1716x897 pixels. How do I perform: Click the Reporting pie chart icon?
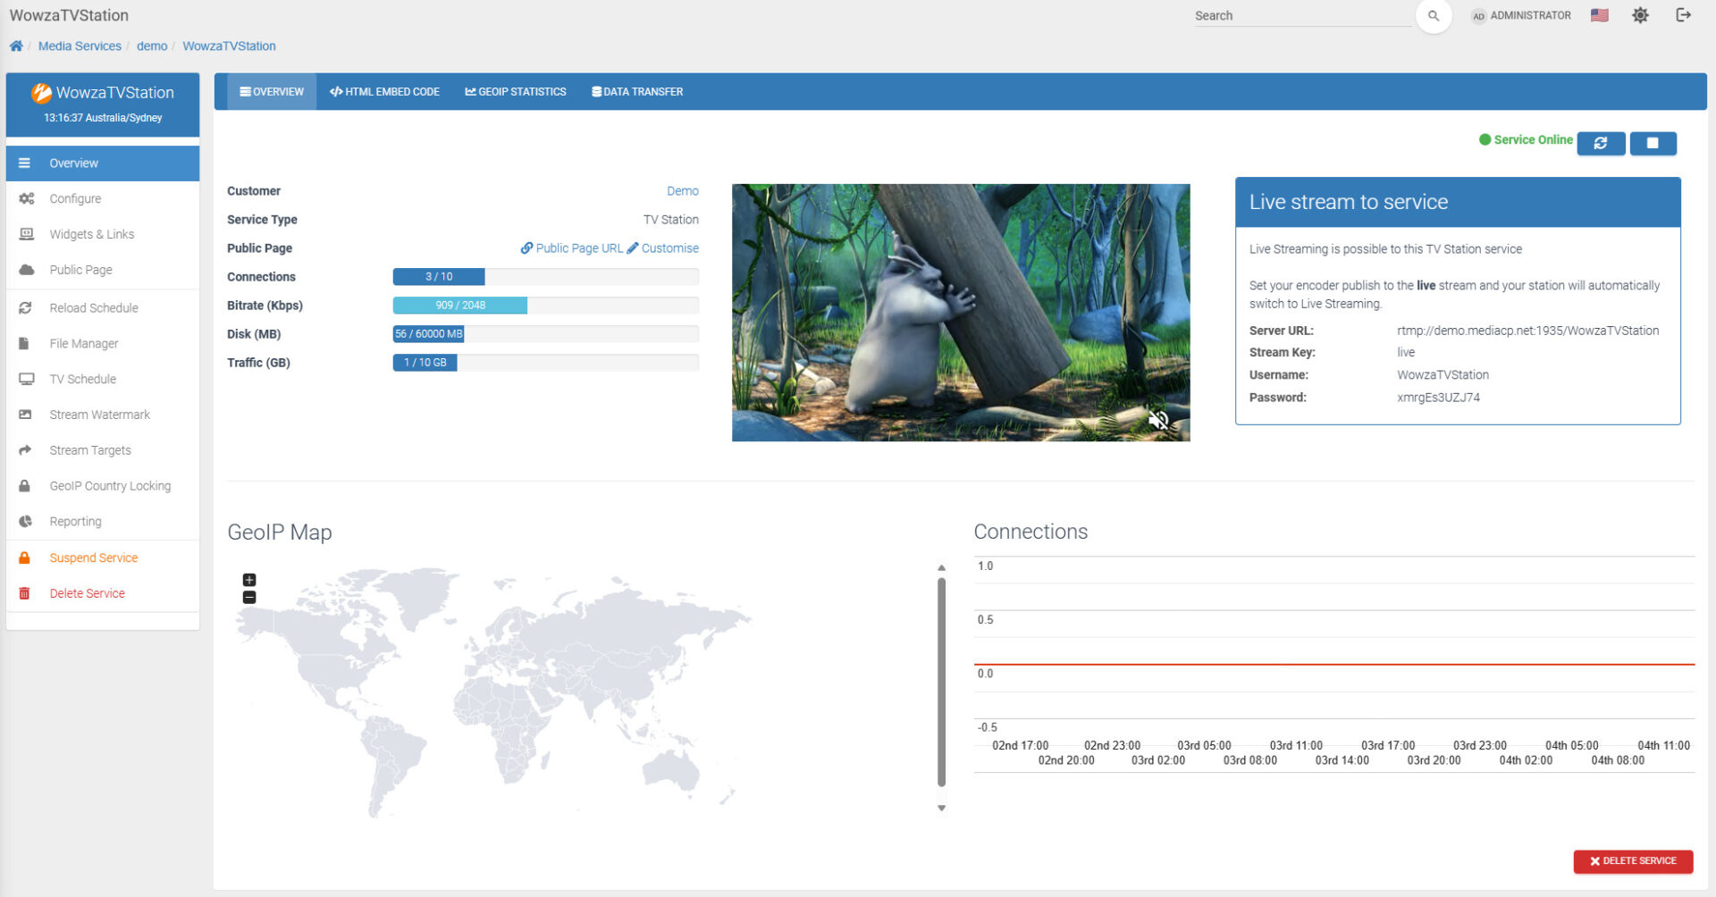coord(25,522)
